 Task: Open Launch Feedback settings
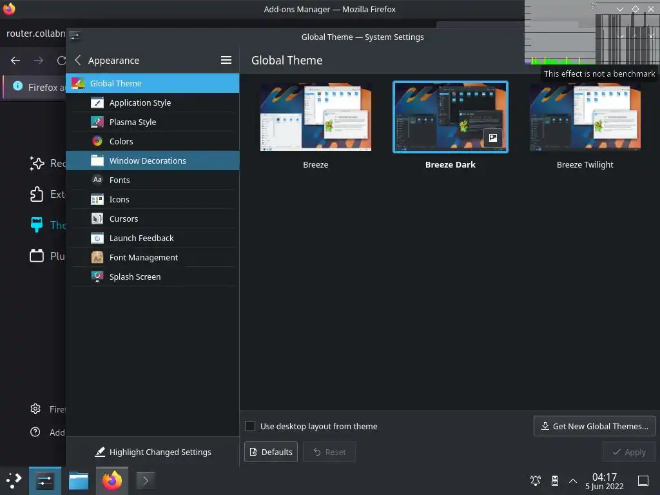(x=152, y=238)
